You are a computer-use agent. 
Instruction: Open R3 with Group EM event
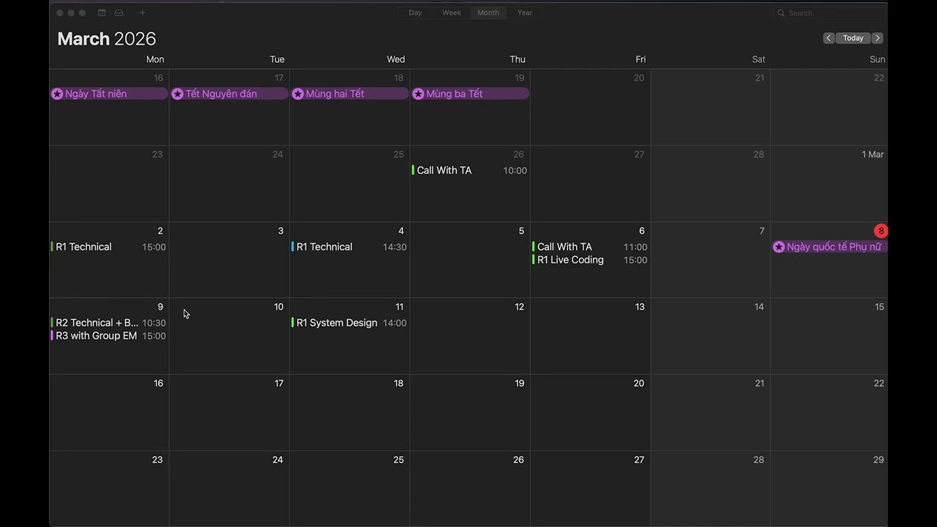(x=109, y=336)
